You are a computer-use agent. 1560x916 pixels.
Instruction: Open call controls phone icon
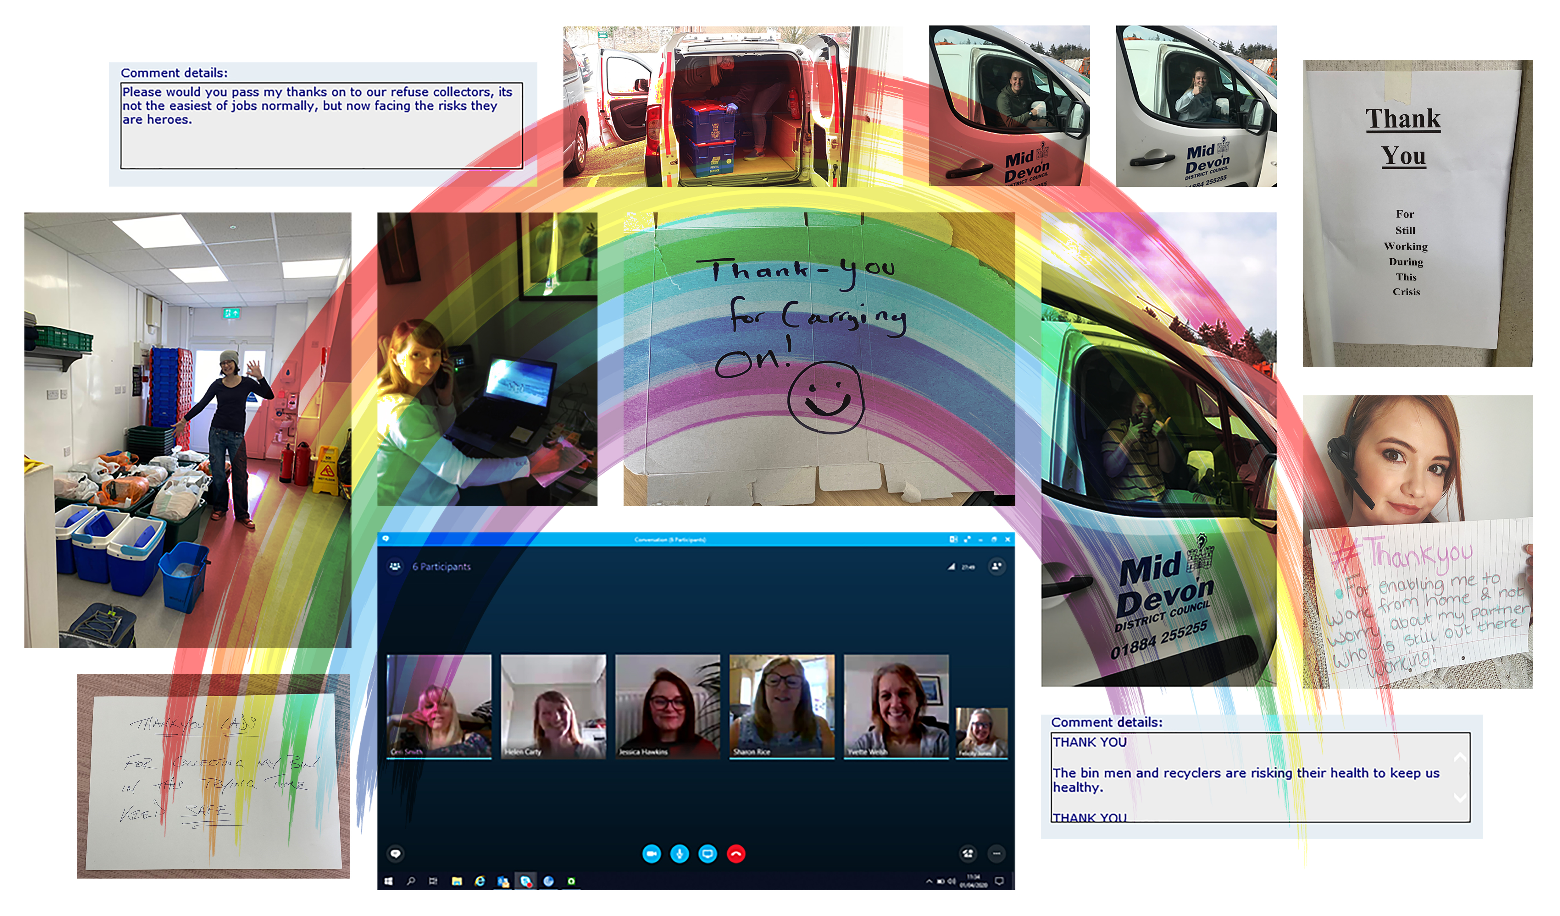pos(968,854)
